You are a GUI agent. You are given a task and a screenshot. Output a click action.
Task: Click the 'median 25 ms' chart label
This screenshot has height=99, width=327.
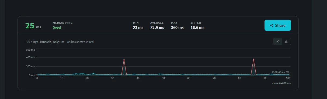[280, 72]
